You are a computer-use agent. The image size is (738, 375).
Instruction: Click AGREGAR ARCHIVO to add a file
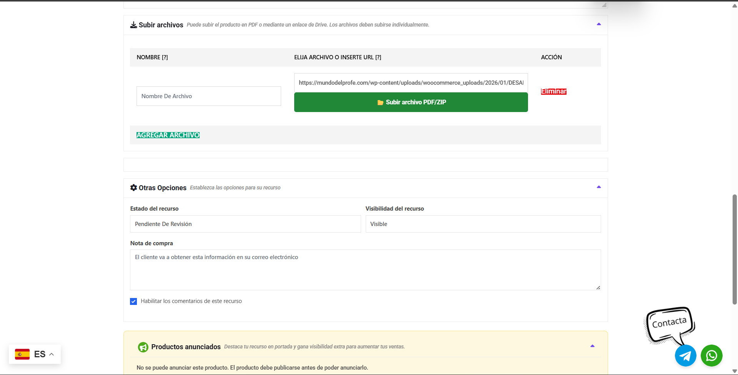[x=168, y=135]
